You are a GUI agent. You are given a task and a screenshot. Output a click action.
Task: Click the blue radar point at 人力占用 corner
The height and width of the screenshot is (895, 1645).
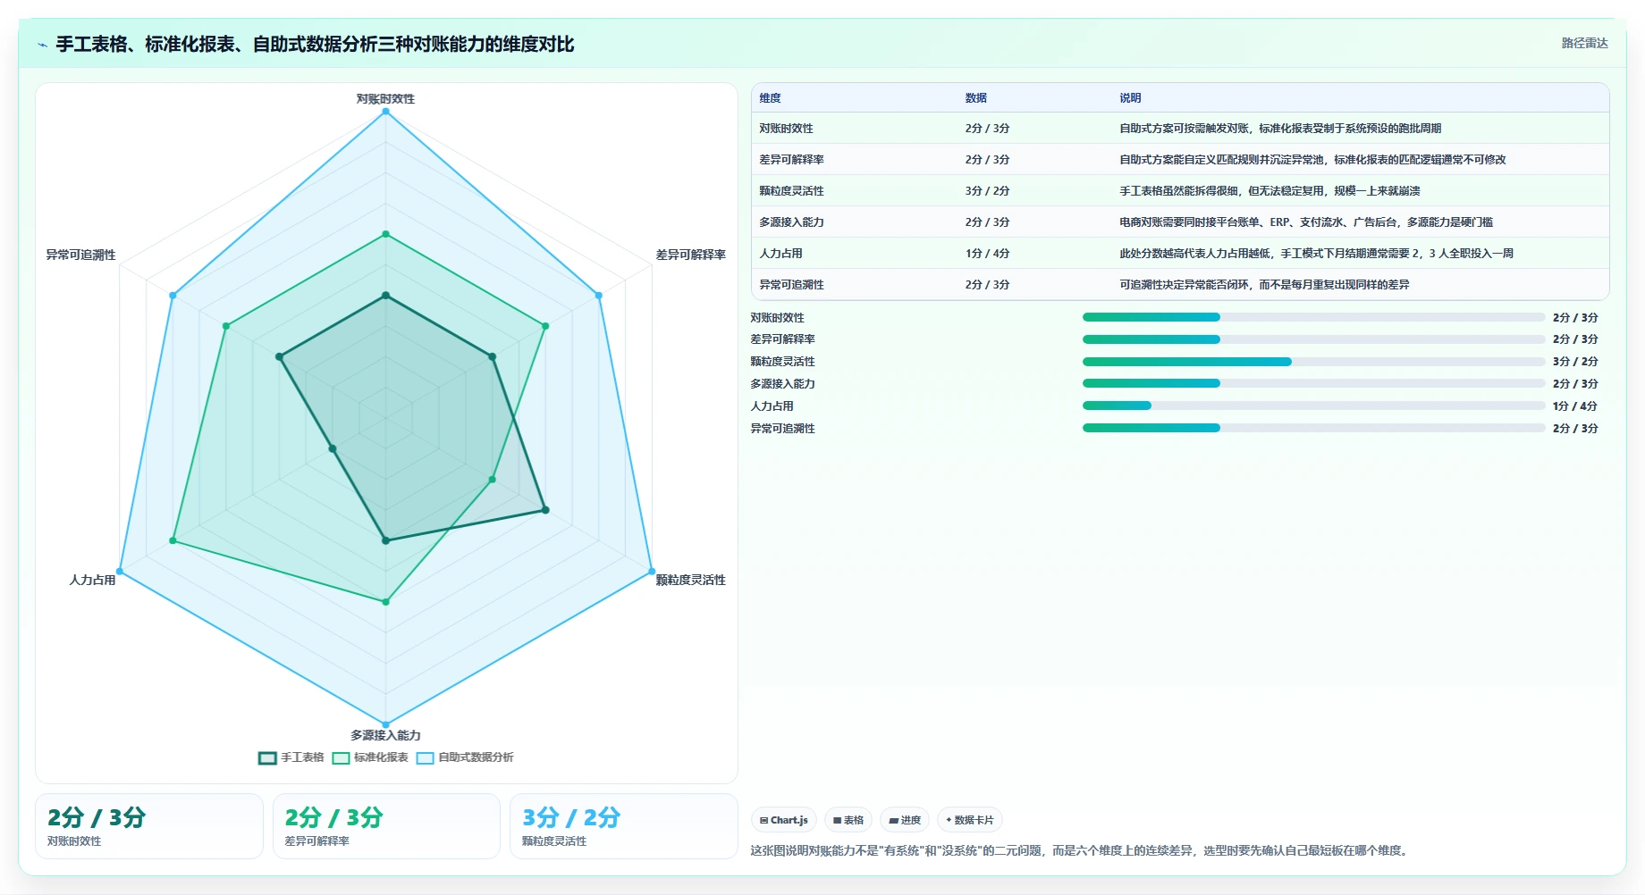pyautogui.click(x=120, y=572)
